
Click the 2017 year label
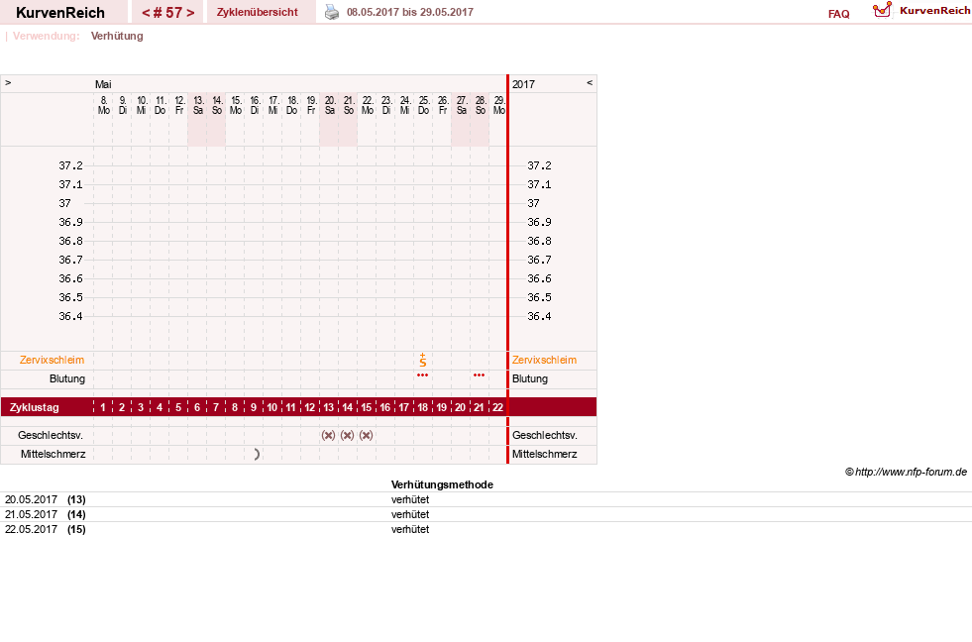[523, 84]
